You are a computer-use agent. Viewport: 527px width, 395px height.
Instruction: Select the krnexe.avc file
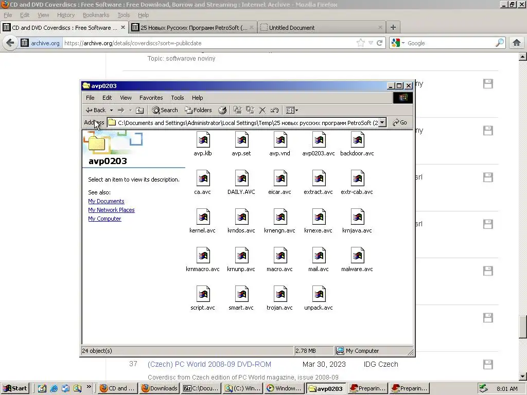point(318,222)
